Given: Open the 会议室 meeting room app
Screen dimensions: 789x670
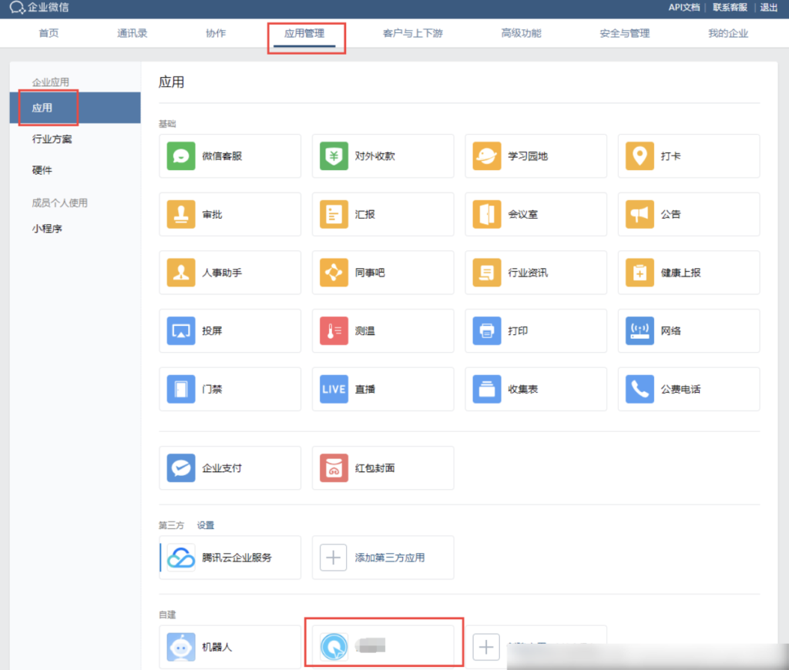Looking at the screenshot, I should 535,214.
